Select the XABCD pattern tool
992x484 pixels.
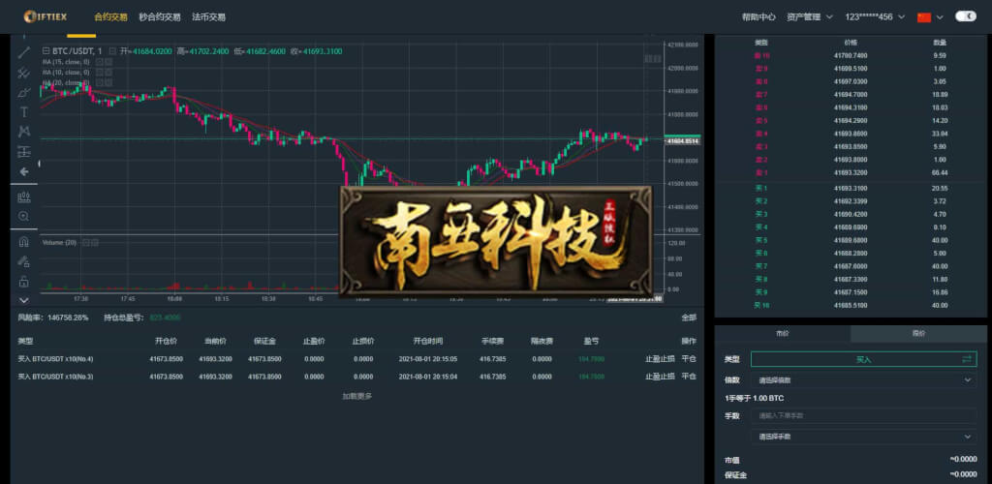24,132
